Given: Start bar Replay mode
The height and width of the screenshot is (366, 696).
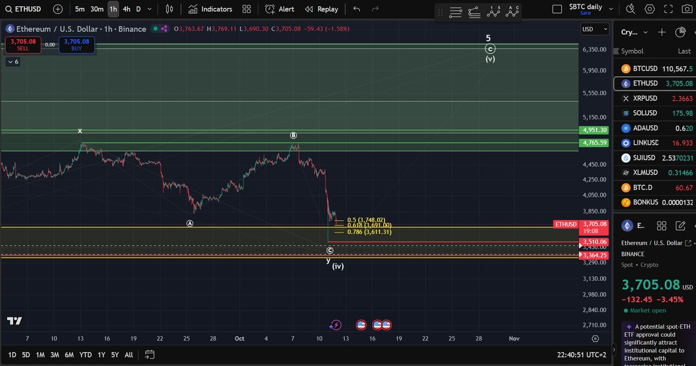Looking at the screenshot, I should coord(322,9).
